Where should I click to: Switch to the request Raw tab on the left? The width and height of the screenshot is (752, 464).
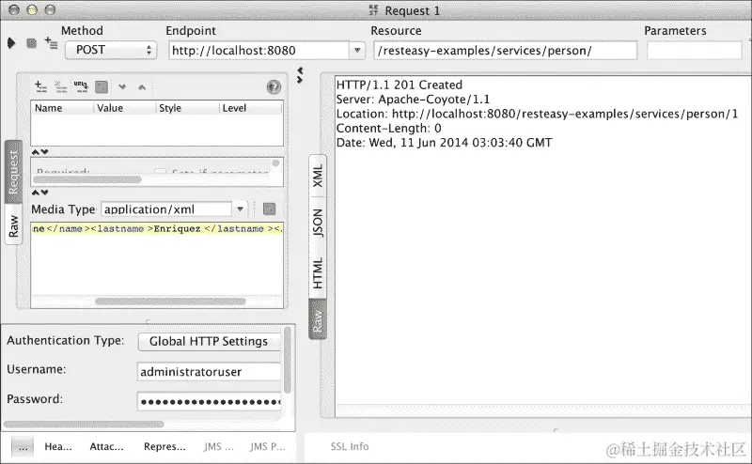pos(13,225)
